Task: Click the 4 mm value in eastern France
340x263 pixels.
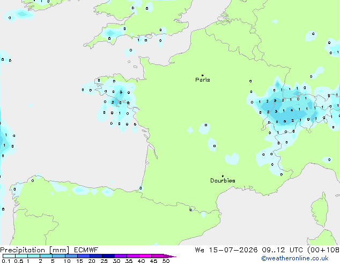Action: point(292,111)
